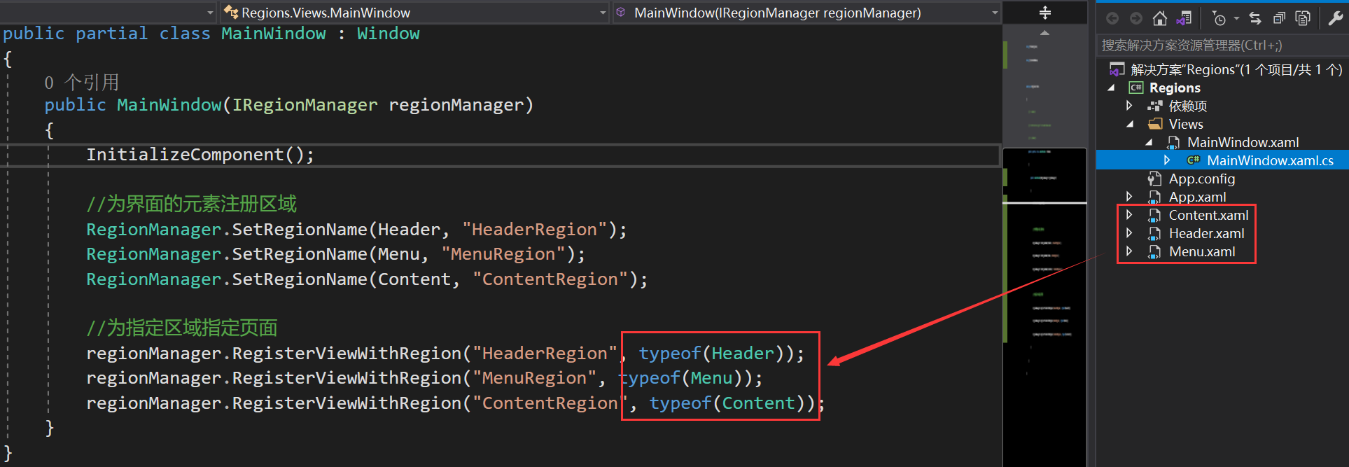Click the Solution Explorer back arrow
The height and width of the screenshot is (467, 1349).
[1112, 18]
